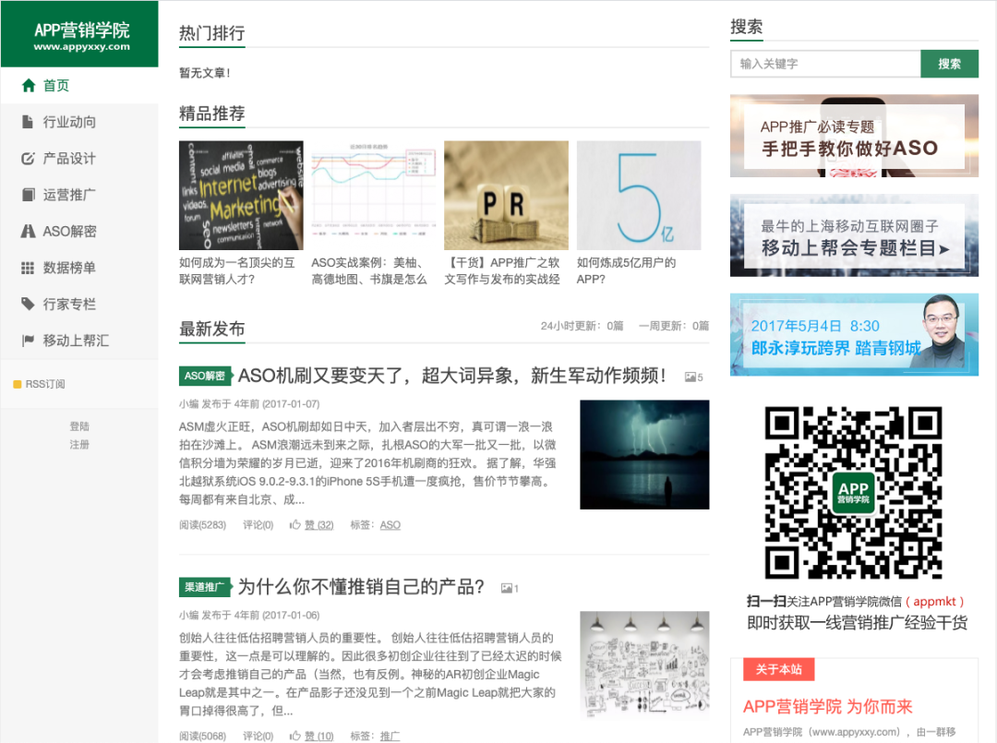Click the tag icon beside 行家专栏
The image size is (997, 743).
coord(28,304)
